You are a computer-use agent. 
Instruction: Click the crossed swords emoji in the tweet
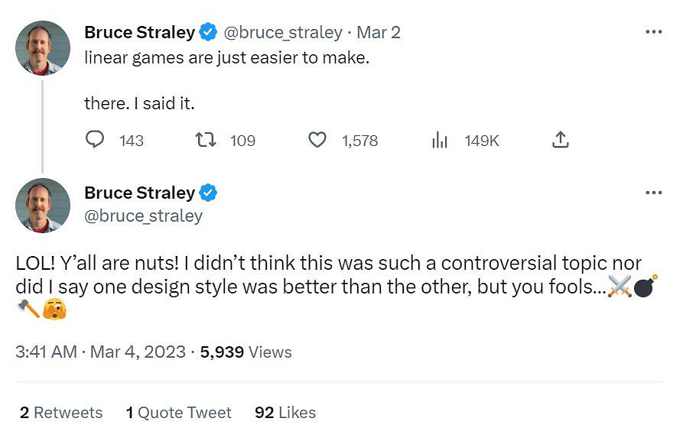coord(619,287)
